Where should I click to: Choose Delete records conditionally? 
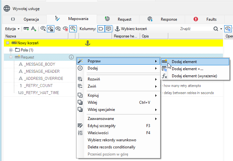[118, 147]
